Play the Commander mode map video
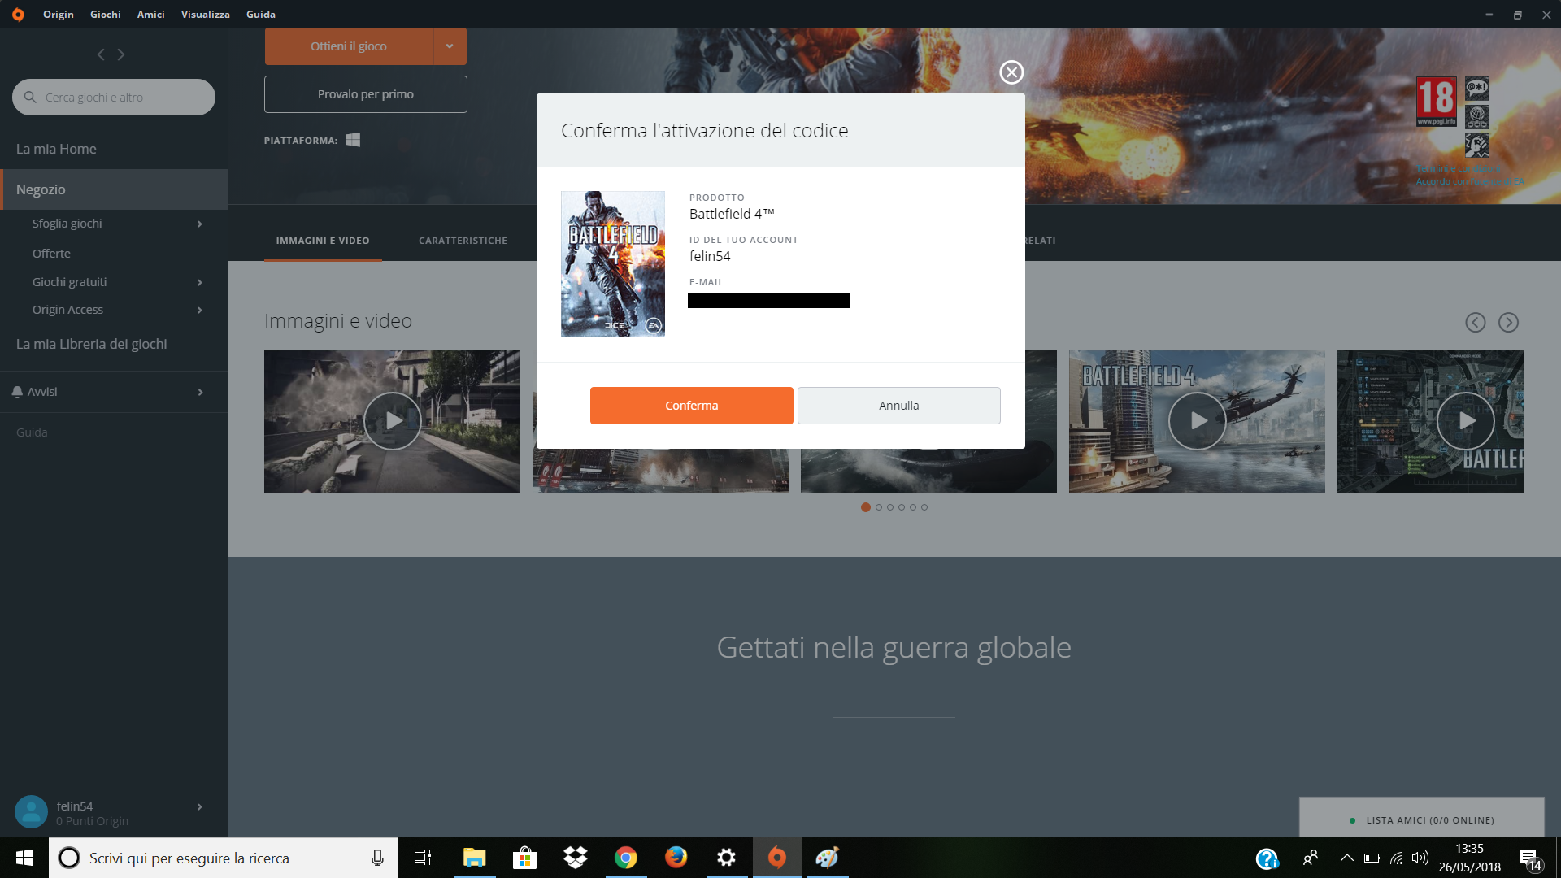The image size is (1561, 878). [1466, 421]
